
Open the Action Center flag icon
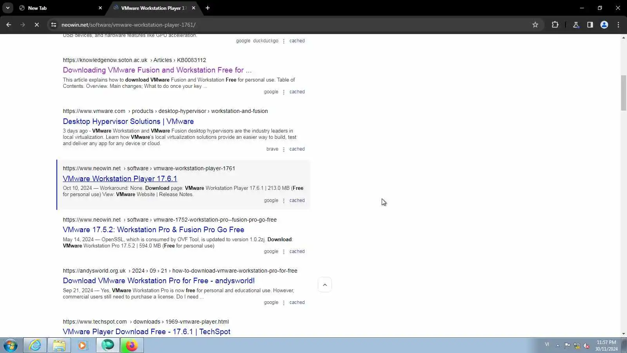[x=567, y=346]
